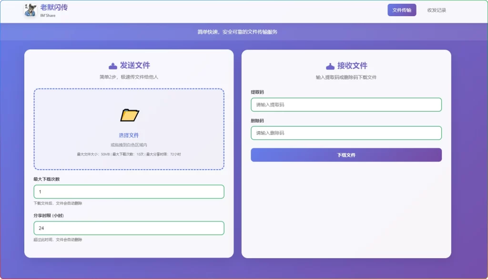Click the IM'Share dog logo icon
Screen dimensions: 488x279
tap(30, 11)
